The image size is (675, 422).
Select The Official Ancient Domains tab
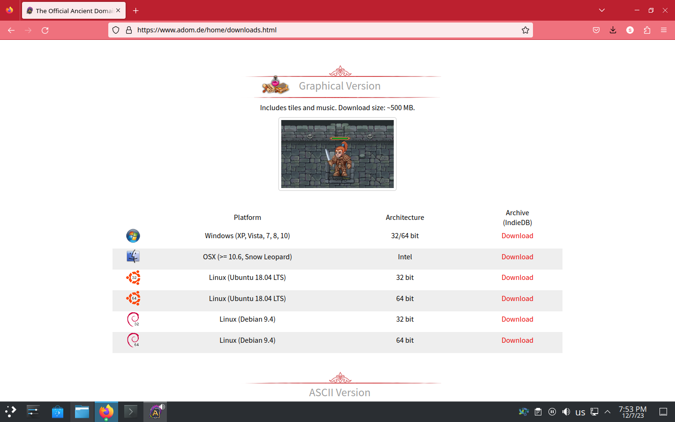point(74,10)
